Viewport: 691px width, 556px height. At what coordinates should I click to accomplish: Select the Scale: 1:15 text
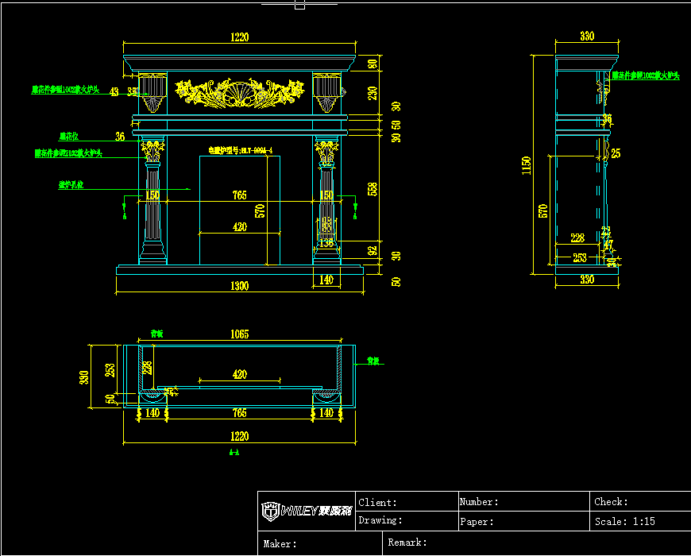pos(625,522)
